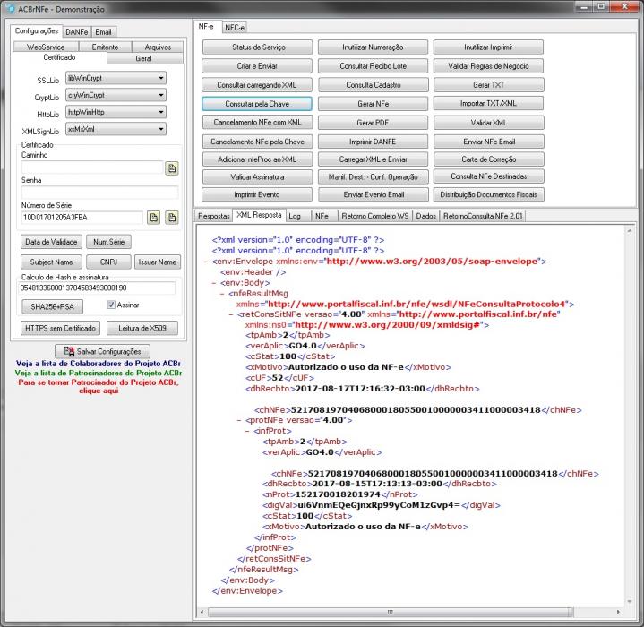Click first icon next to Número de Série
The width and height of the screenshot is (644, 627).
[153, 218]
